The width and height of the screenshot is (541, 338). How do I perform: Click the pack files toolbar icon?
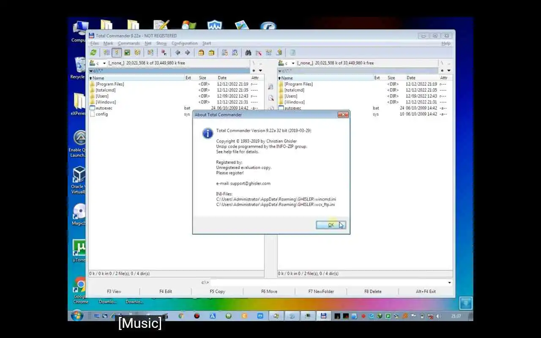tap(201, 53)
